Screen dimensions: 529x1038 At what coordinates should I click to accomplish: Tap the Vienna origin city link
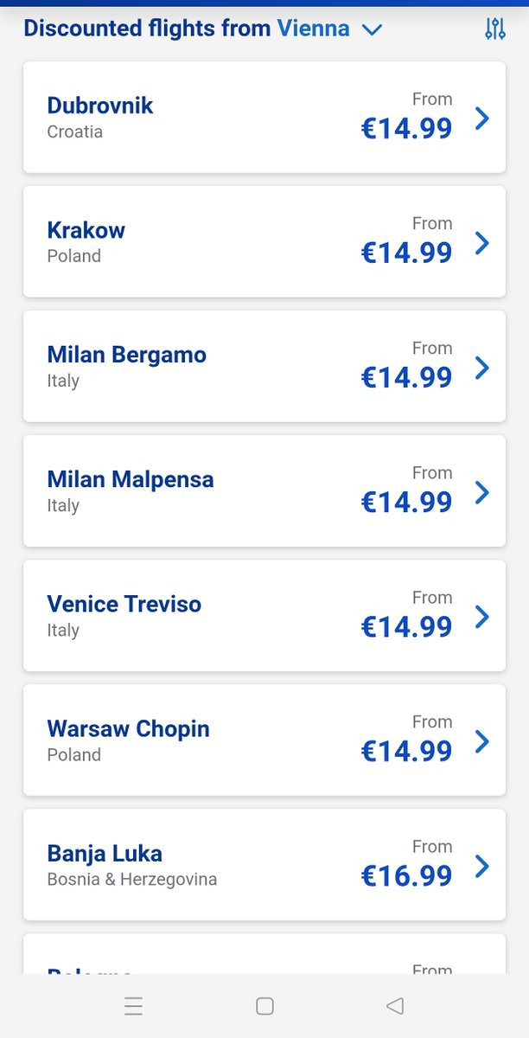pyautogui.click(x=313, y=29)
